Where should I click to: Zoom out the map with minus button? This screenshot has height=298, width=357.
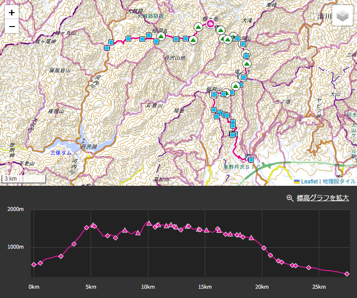tap(12, 27)
